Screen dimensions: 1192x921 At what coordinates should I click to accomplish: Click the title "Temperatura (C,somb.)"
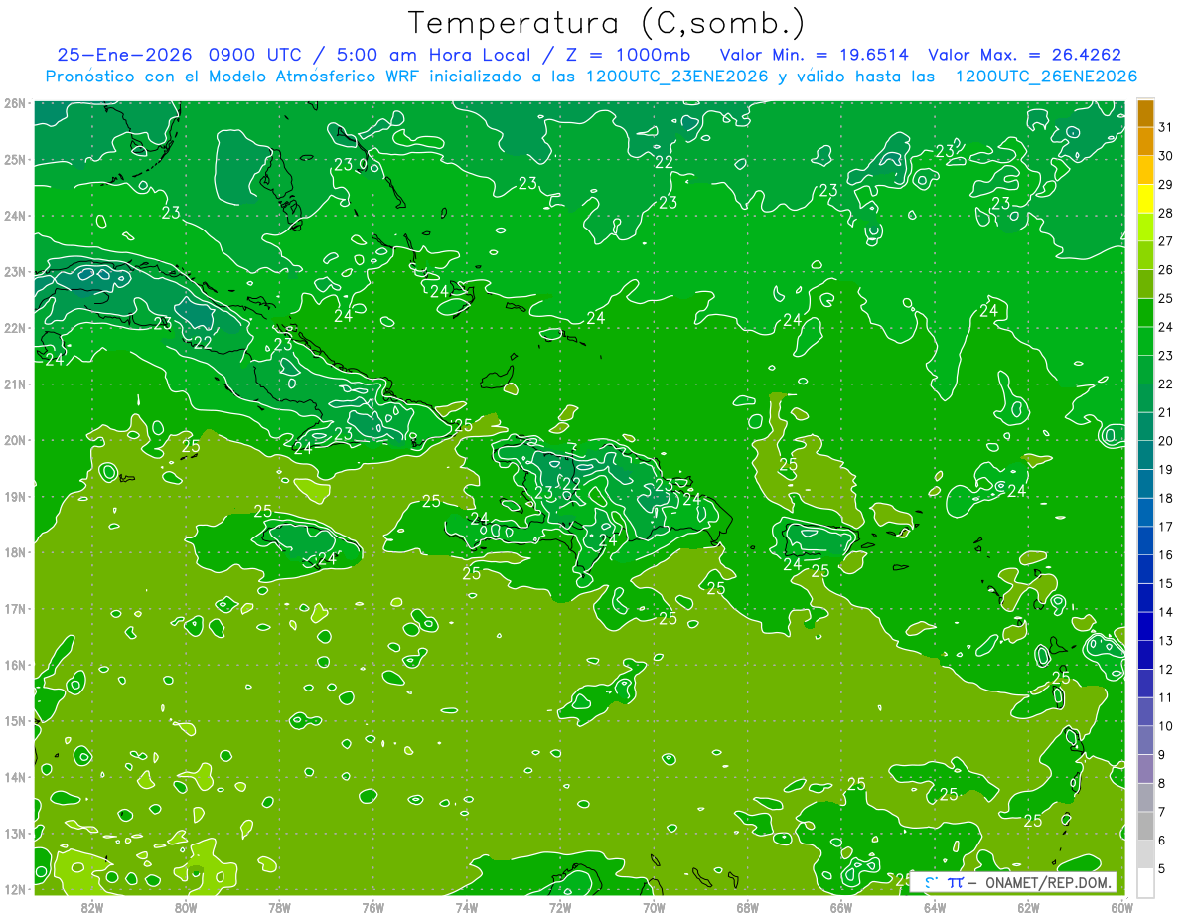pyautogui.click(x=607, y=23)
